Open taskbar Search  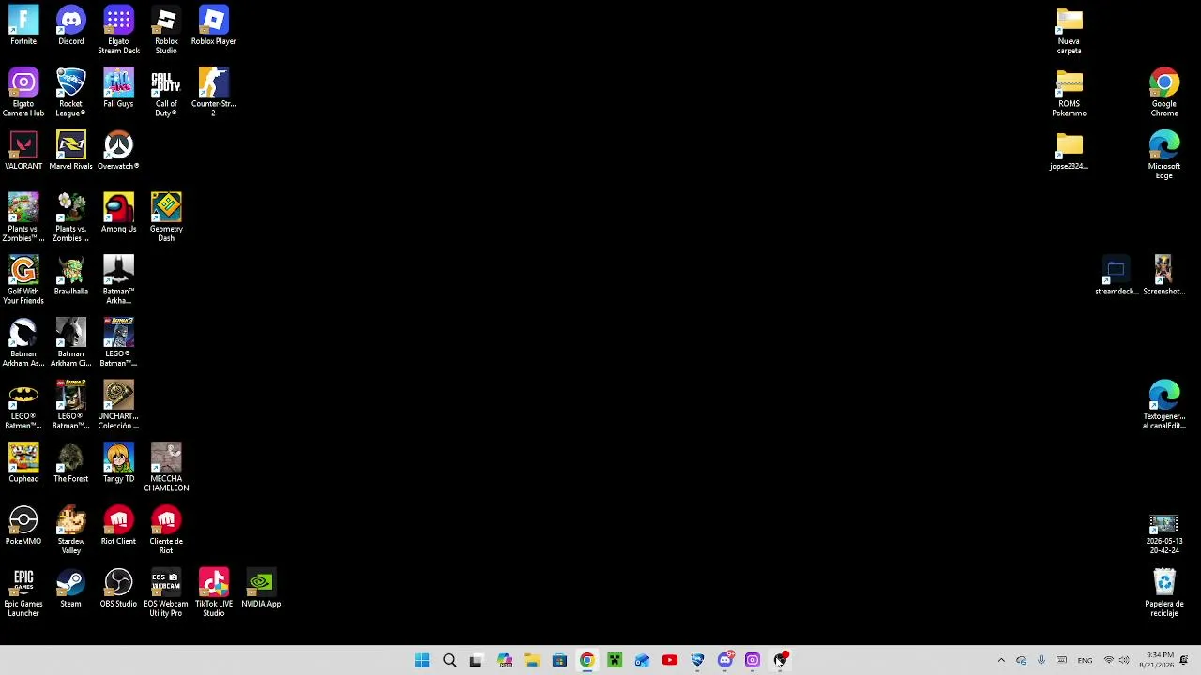(x=449, y=661)
